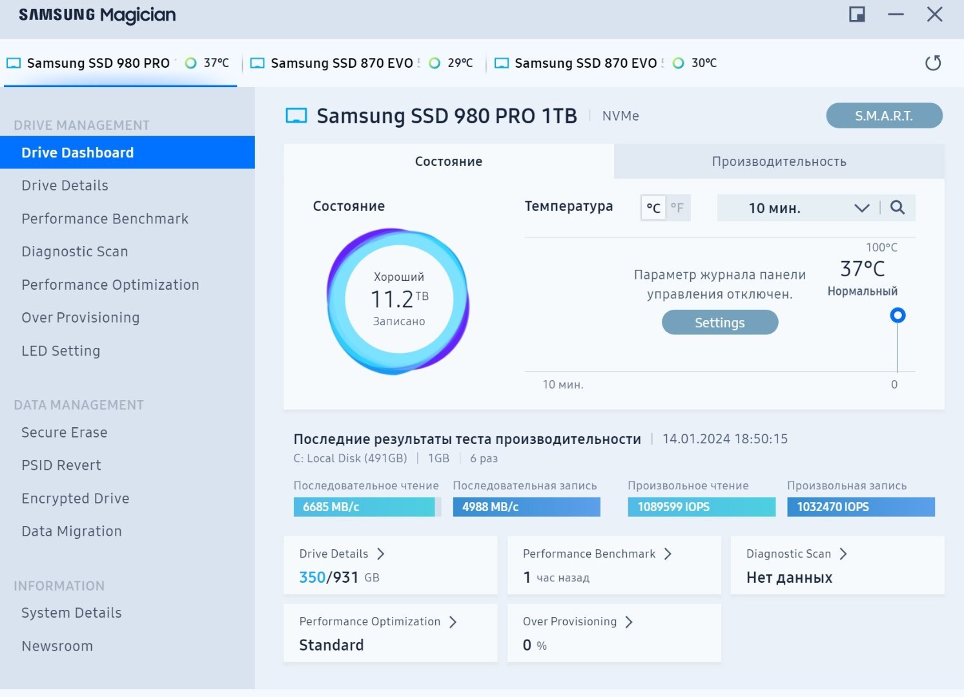Viewport: 964px width, 697px height.
Task: Open Data Migration in sidebar
Action: (72, 531)
